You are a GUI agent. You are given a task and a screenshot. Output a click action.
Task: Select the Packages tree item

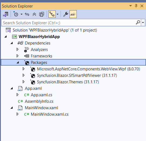[x=39, y=63]
